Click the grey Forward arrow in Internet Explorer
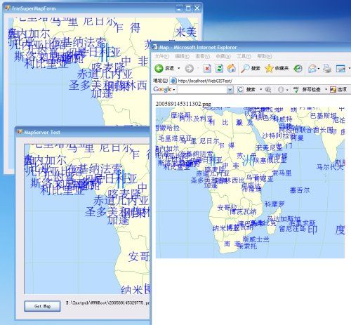 [190, 68]
